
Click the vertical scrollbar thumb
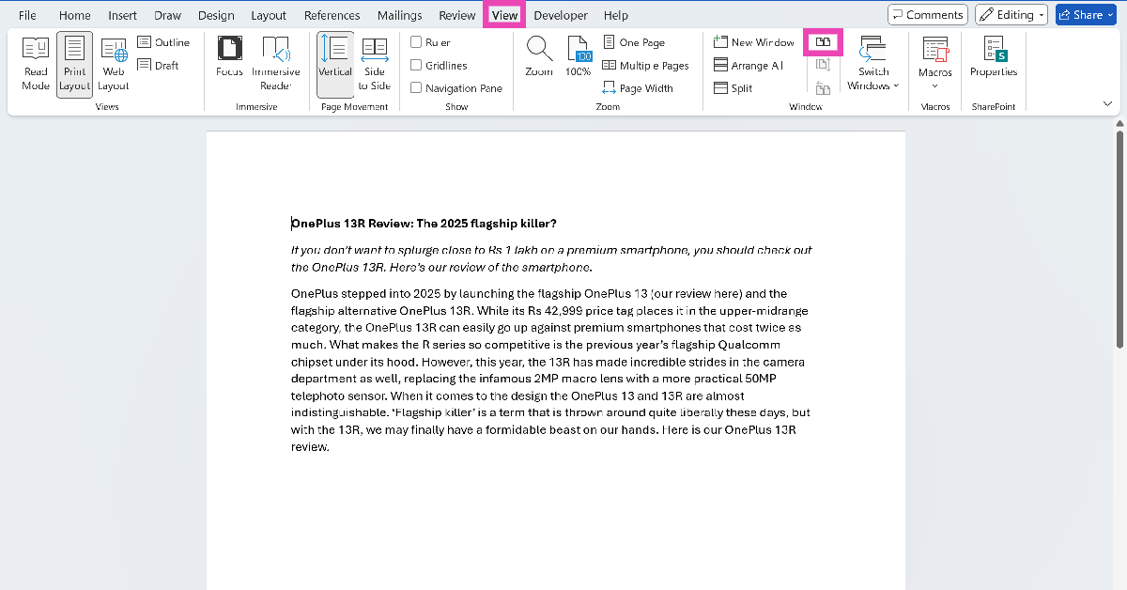tap(1119, 240)
